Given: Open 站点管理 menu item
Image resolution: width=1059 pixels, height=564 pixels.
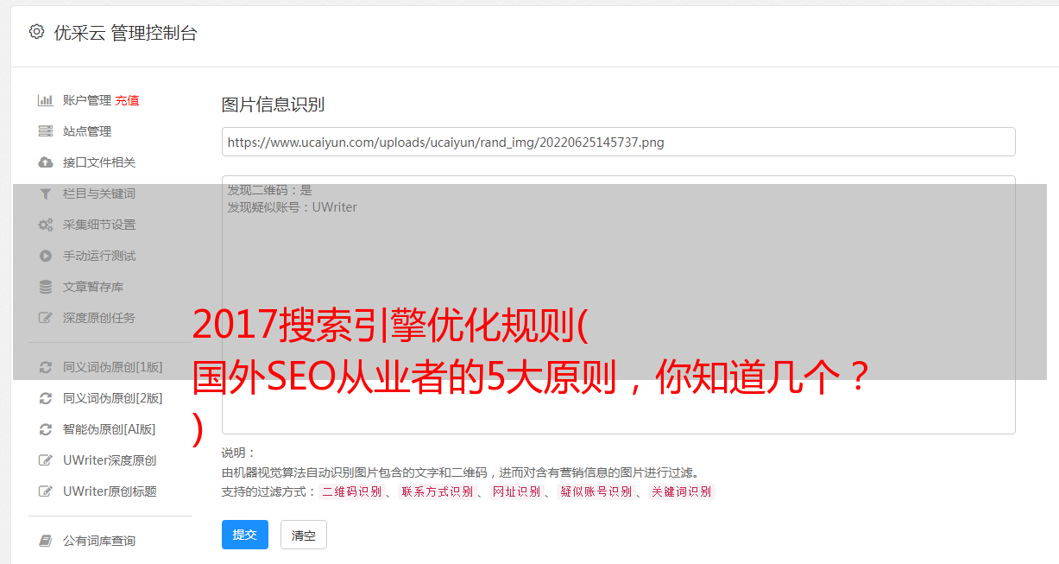Looking at the screenshot, I should tap(87, 131).
